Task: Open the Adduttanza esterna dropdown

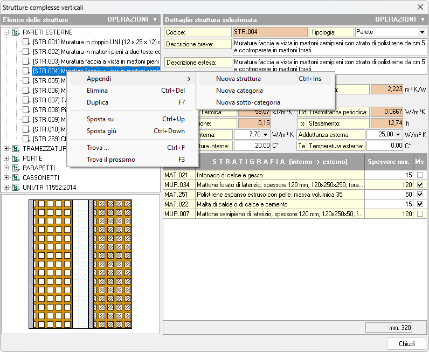Action: 398,134
